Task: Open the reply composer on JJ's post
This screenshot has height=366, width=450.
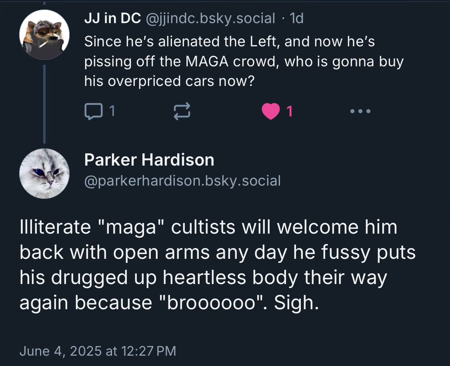Action: point(95,111)
